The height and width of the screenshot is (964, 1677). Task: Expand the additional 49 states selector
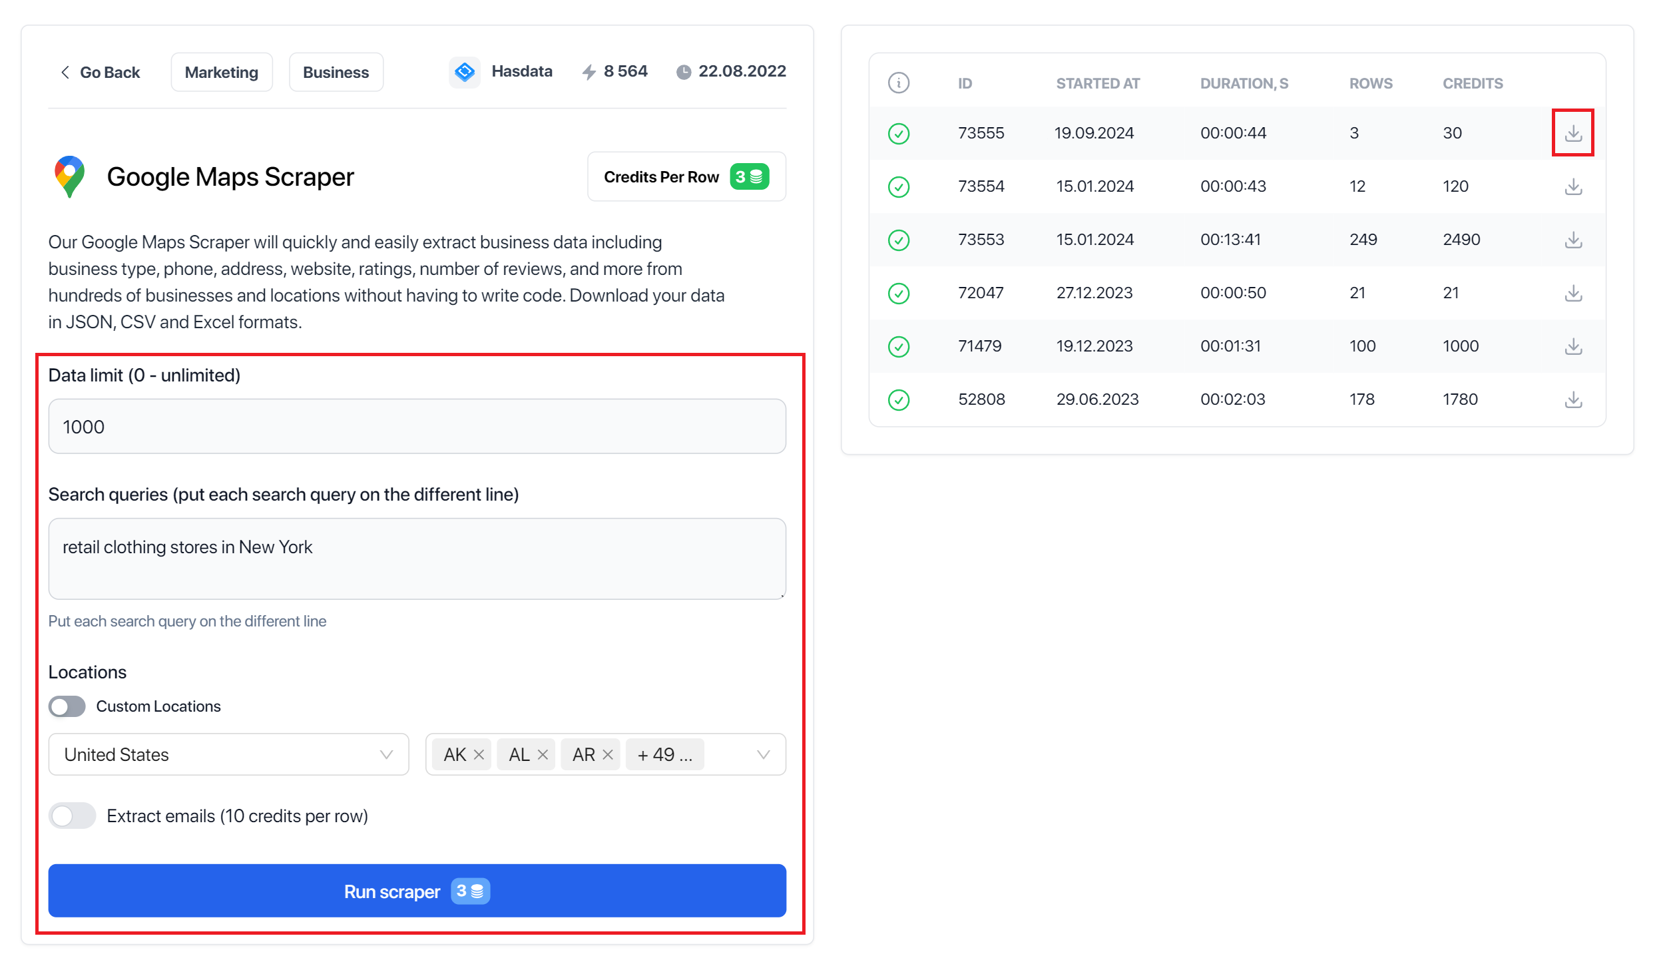coord(667,754)
